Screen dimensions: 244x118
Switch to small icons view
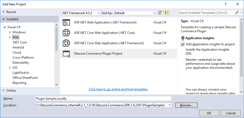(x=160, y=13)
